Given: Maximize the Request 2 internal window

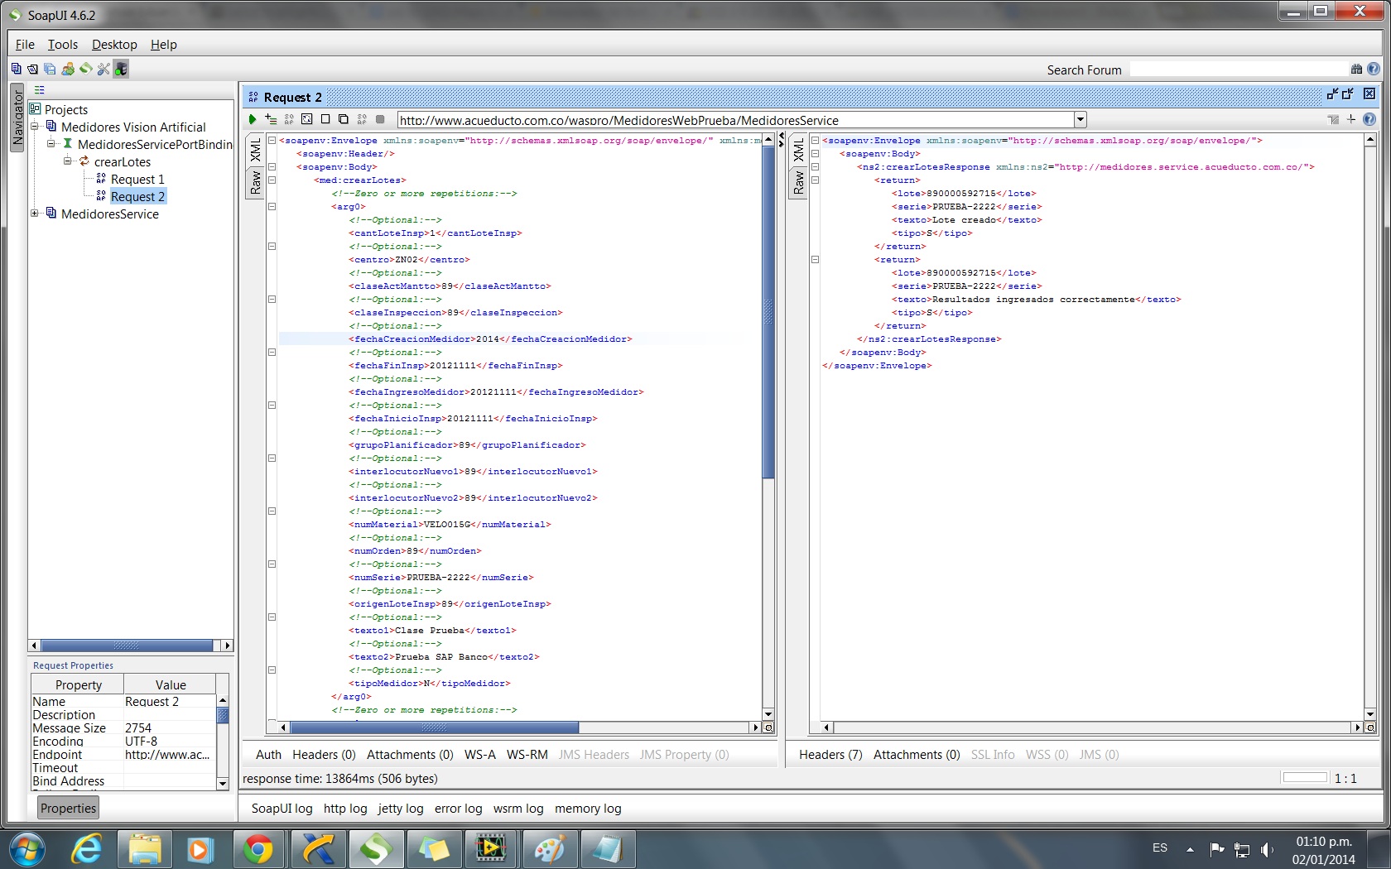Looking at the screenshot, I should pyautogui.click(x=1348, y=94).
